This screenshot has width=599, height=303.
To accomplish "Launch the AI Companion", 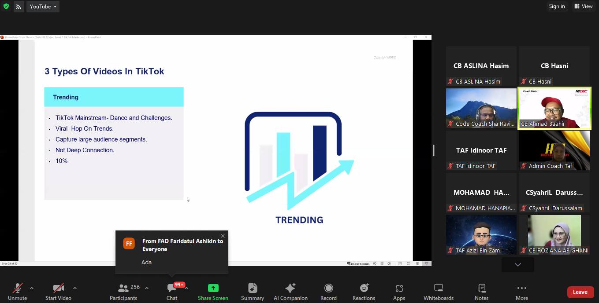I will pos(290,292).
